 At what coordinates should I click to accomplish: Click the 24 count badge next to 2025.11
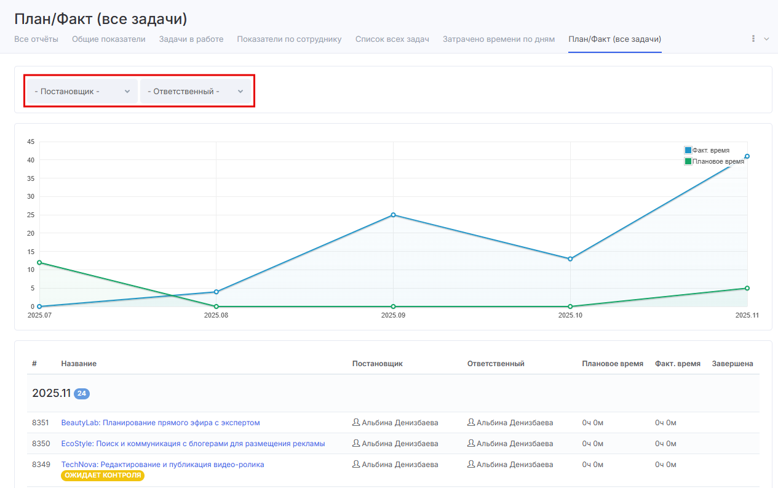(x=82, y=394)
